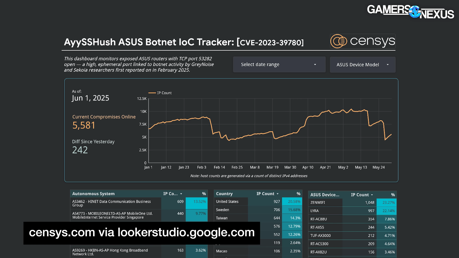Click the 5,581 Current Compromises value

(84, 125)
